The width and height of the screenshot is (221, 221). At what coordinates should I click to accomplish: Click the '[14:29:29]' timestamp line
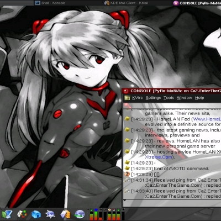pyautogui.click(x=145, y=174)
